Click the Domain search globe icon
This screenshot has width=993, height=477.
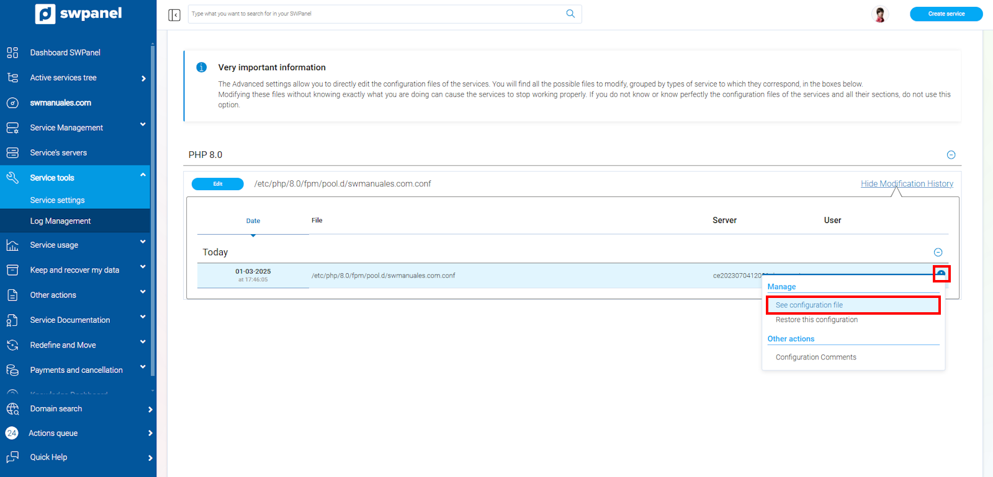click(12, 409)
